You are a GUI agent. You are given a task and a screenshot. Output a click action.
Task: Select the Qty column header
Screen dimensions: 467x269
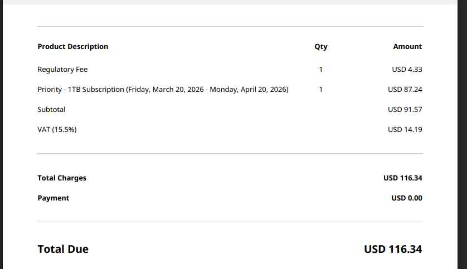click(x=321, y=47)
